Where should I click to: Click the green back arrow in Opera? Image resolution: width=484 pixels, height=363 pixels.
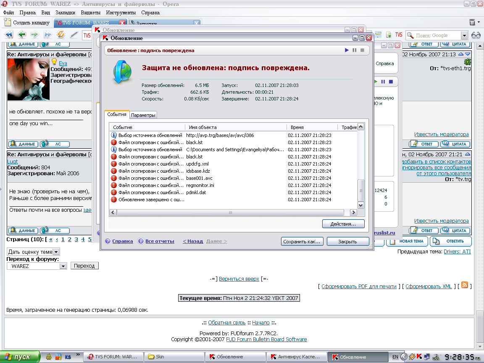click(22, 35)
